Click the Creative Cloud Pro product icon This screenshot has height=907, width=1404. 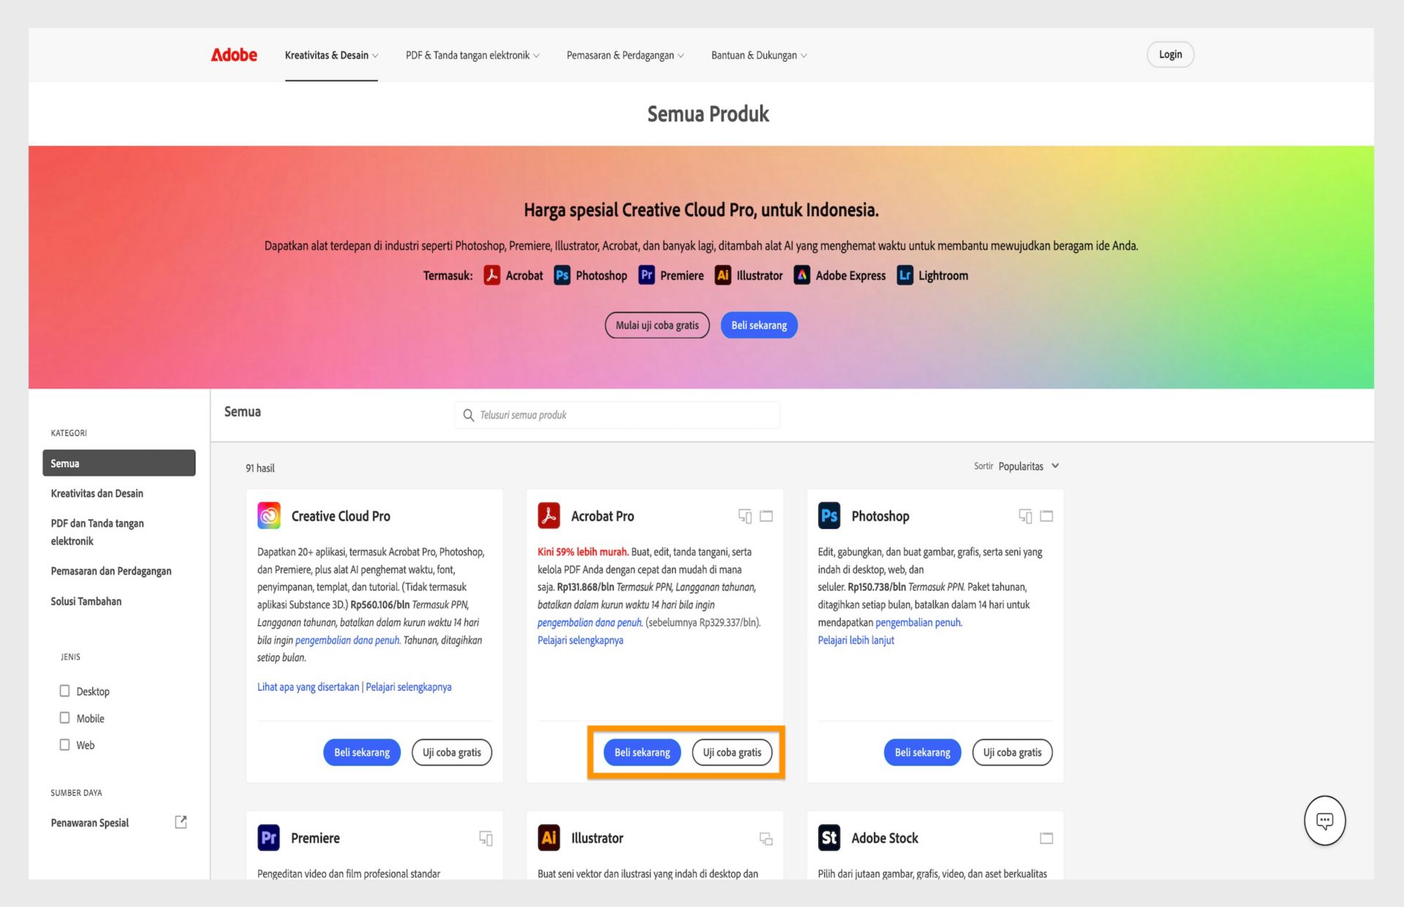[x=268, y=516]
